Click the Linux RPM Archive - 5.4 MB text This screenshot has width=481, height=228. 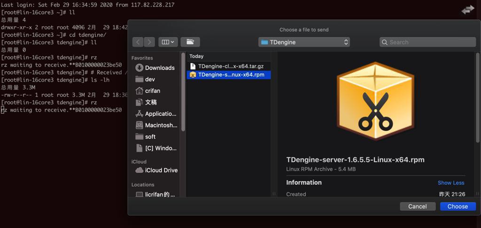click(321, 169)
